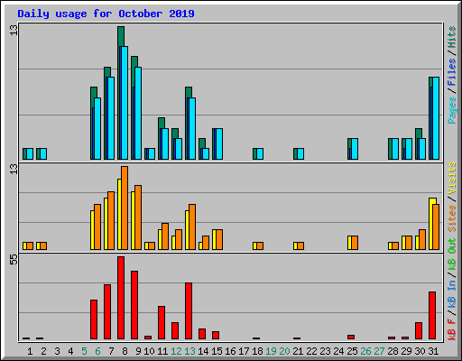Viewport: 462px width, 361px height.
Task: Select the cyan "Pages" legend label
Action: tap(452, 110)
